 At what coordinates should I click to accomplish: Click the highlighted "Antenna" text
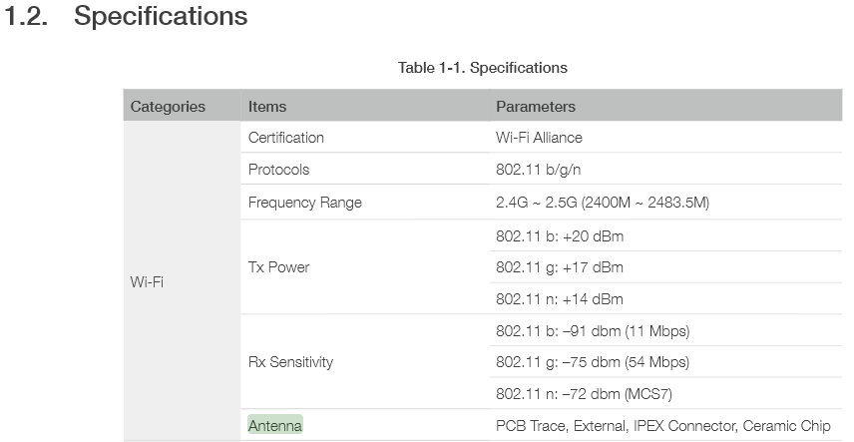click(275, 426)
